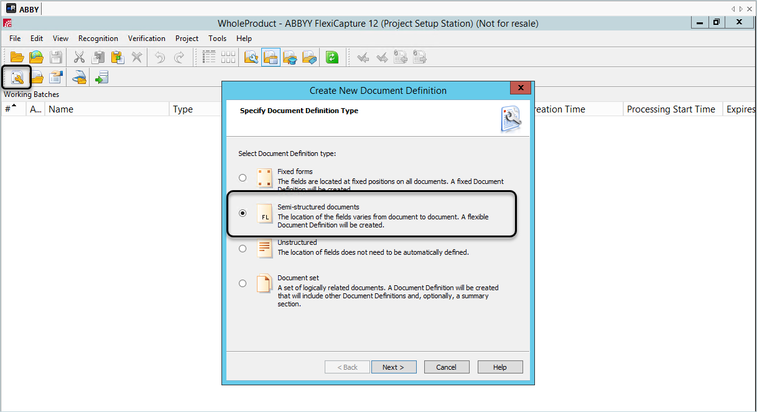Image resolution: width=757 pixels, height=412 pixels.
Task: Click the Redo arrow icon
Action: click(179, 58)
